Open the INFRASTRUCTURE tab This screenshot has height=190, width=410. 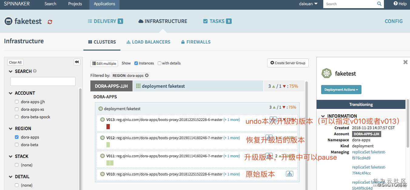163,21
